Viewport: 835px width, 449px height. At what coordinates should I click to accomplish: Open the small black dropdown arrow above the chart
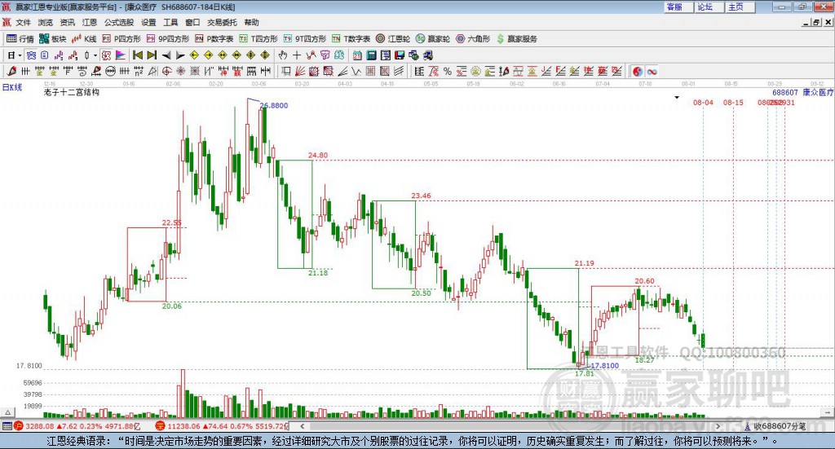(677, 97)
